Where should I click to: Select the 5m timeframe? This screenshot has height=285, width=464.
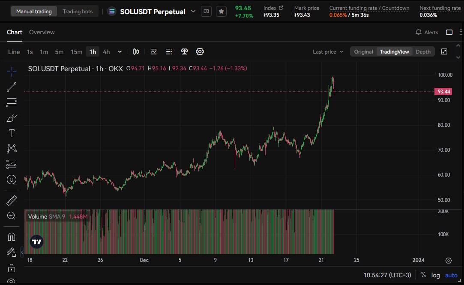[59, 52]
